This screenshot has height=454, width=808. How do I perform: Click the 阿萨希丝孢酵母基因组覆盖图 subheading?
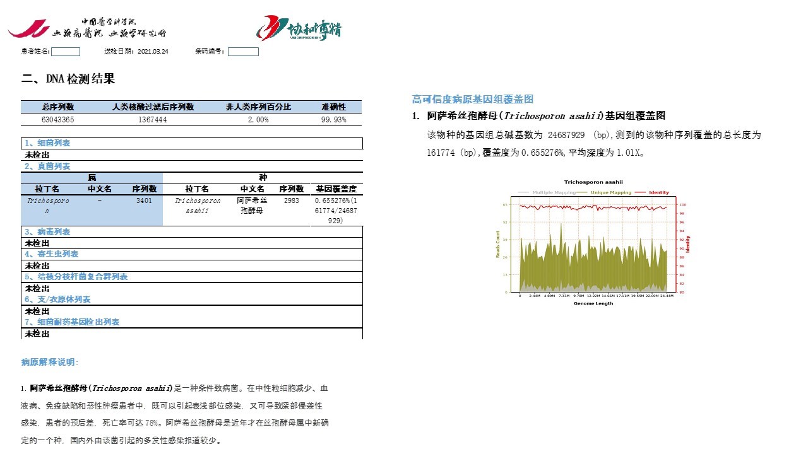pos(546,116)
